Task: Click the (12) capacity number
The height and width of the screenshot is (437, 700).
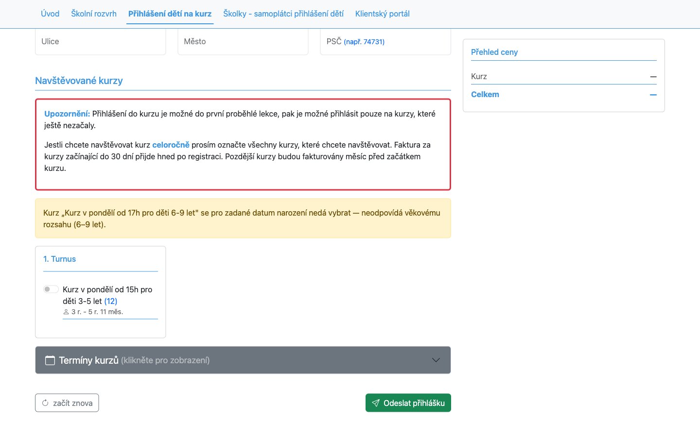Action: pos(111,301)
